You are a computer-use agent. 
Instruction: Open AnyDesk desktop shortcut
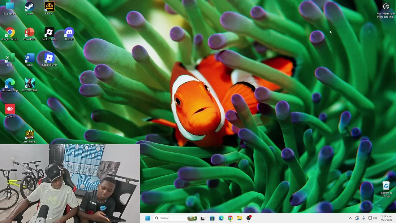(10, 111)
